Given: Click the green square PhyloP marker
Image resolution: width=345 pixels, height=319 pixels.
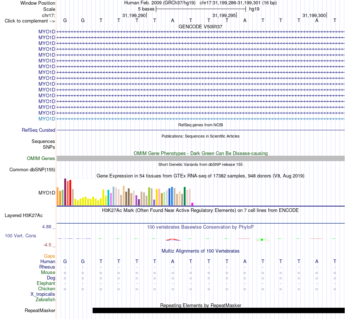Looking at the screenshot, I should [262, 240].
